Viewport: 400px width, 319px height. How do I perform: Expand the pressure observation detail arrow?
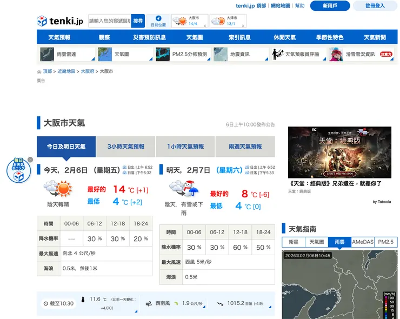pyautogui.click(x=270, y=307)
